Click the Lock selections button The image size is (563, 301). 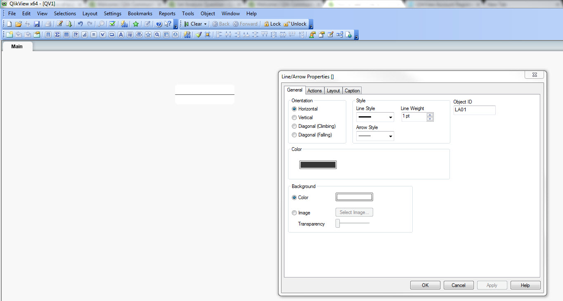[272, 24]
